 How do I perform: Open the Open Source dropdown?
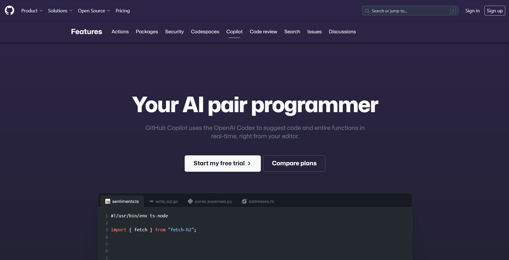93,10
